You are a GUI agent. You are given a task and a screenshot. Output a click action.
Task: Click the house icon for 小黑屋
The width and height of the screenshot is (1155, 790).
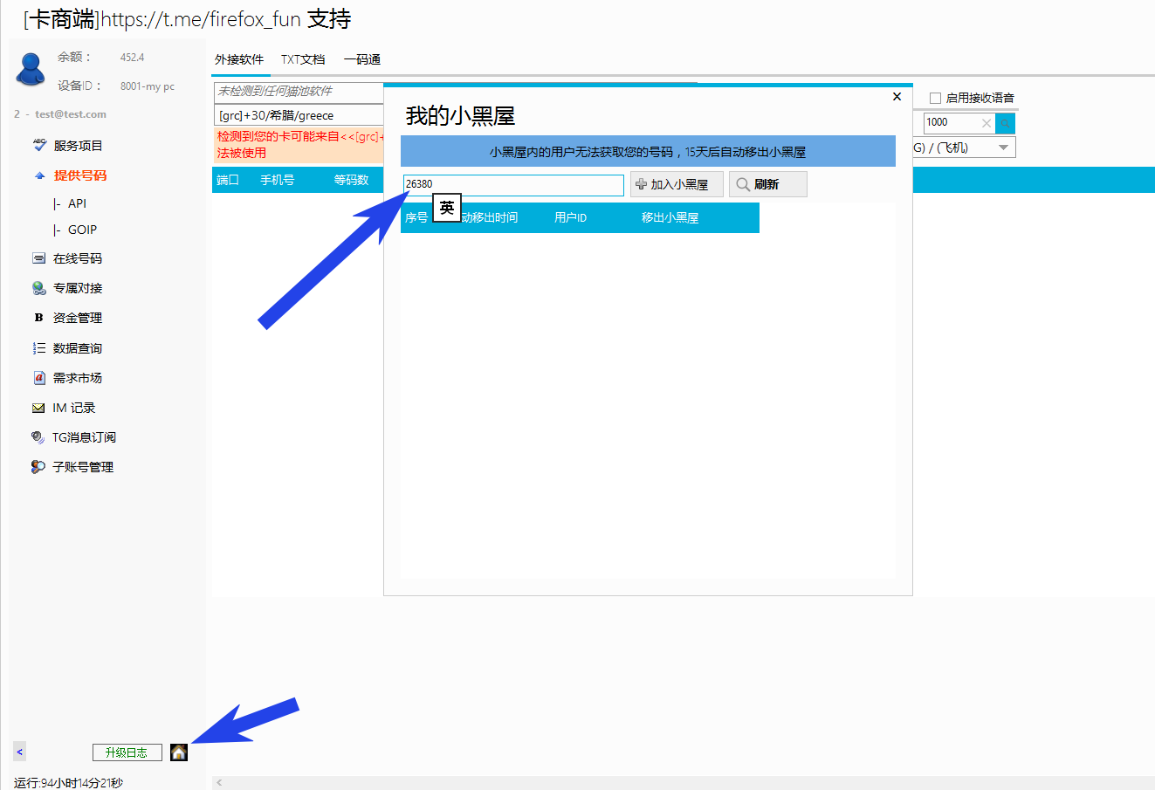point(179,752)
